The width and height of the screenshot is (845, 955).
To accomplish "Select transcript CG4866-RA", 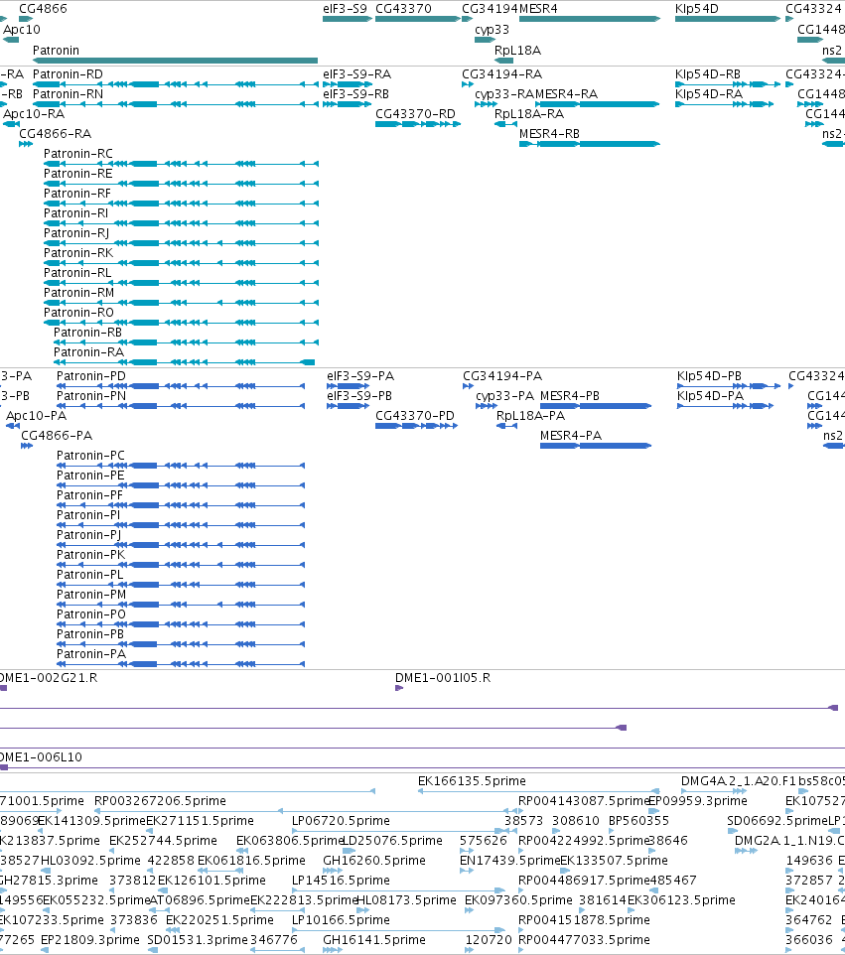I will tap(26, 144).
